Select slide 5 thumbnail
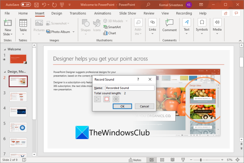The height and width of the screenshot is (163, 244). pos(18,127)
